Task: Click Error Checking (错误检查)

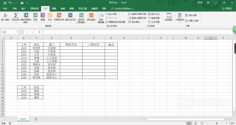Action: [154, 18]
